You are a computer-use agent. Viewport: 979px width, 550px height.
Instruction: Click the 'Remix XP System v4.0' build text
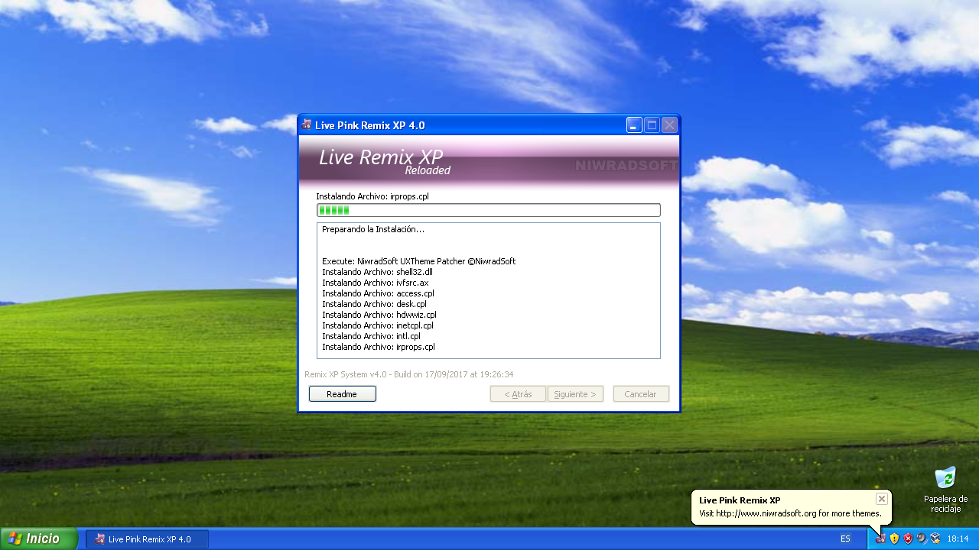click(408, 374)
